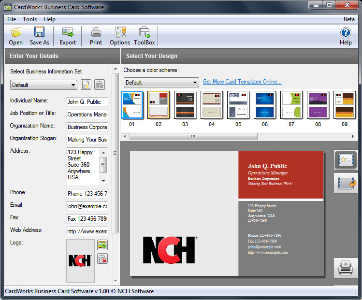The height and width of the screenshot is (300, 362).
Task: Show card front side view button
Action: [x=346, y=160]
